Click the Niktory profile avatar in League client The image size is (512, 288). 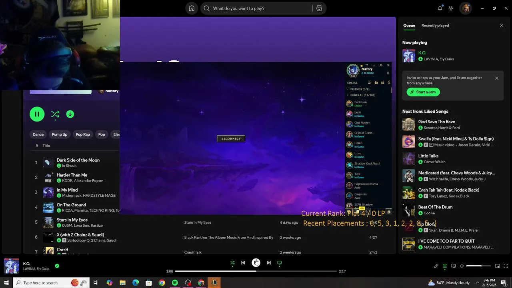353,70
